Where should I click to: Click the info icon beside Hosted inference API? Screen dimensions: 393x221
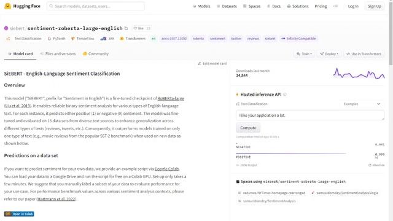pyautogui.click(x=285, y=95)
